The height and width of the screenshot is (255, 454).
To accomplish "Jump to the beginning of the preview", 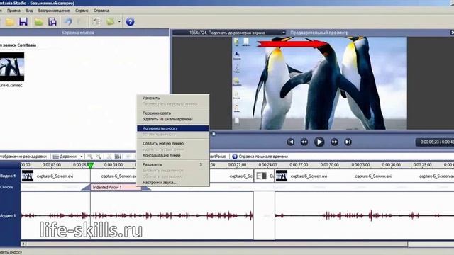I will click(291, 142).
